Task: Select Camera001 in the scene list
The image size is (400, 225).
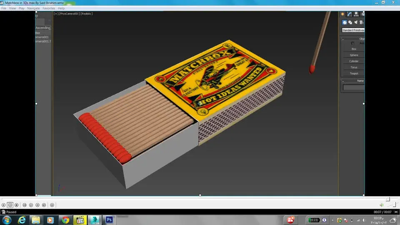Action: tap(42, 37)
